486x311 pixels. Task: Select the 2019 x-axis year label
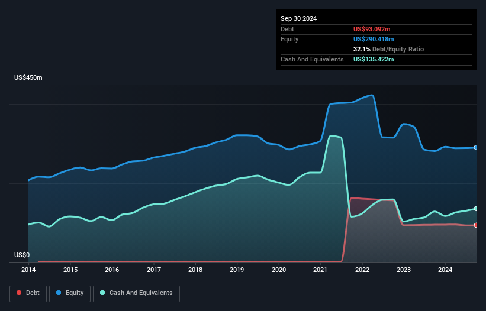coord(237,270)
